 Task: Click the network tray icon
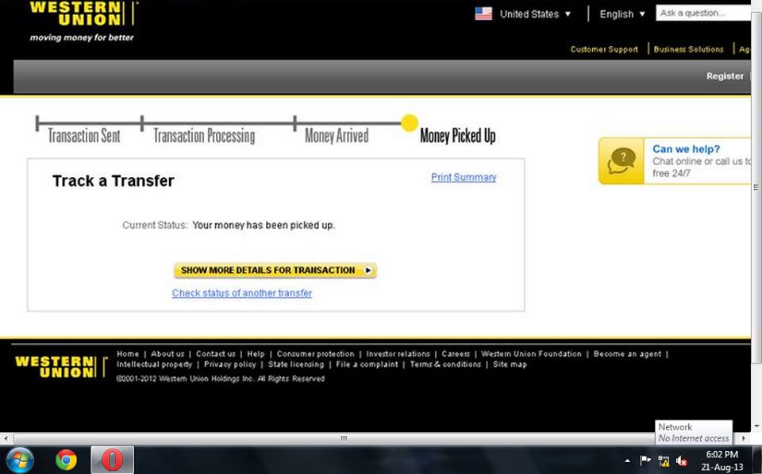point(664,461)
